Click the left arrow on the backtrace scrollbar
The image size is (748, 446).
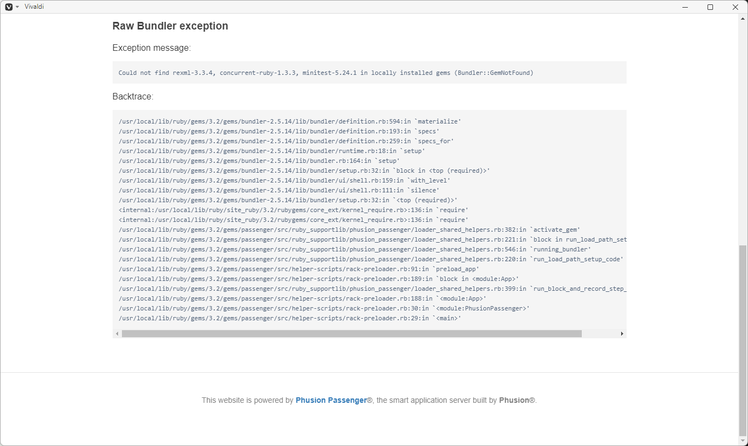tap(117, 333)
